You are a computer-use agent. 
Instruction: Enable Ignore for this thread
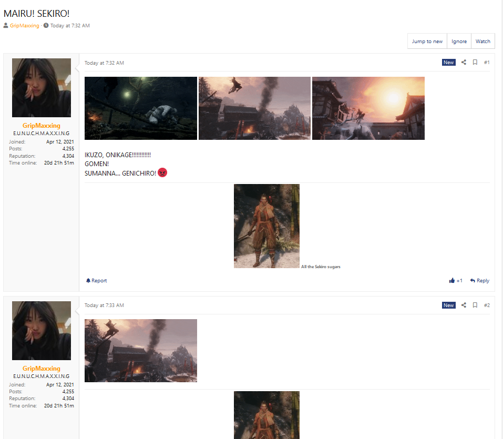click(458, 40)
